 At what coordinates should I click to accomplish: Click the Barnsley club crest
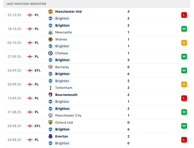pyautogui.click(x=50, y=67)
